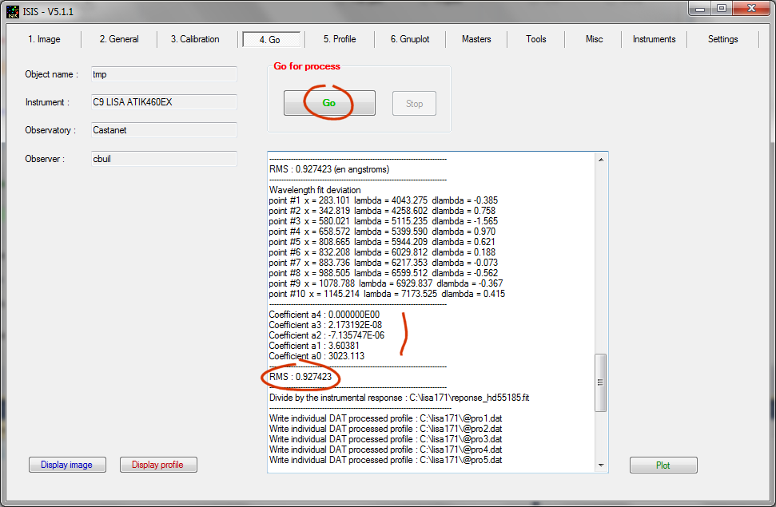Open the 2. General tab
Viewport: 776px width, 507px height.
pos(119,39)
